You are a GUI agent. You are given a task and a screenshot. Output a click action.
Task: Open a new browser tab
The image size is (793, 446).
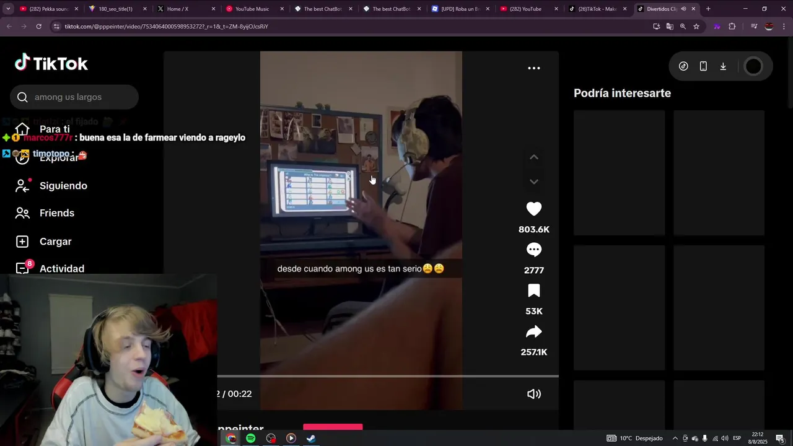[x=708, y=9]
